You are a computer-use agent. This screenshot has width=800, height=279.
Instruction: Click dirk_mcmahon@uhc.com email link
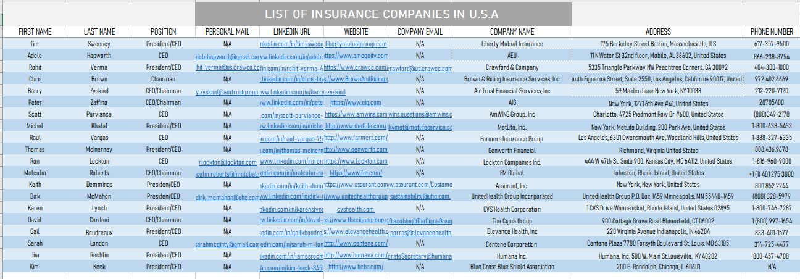227,197
